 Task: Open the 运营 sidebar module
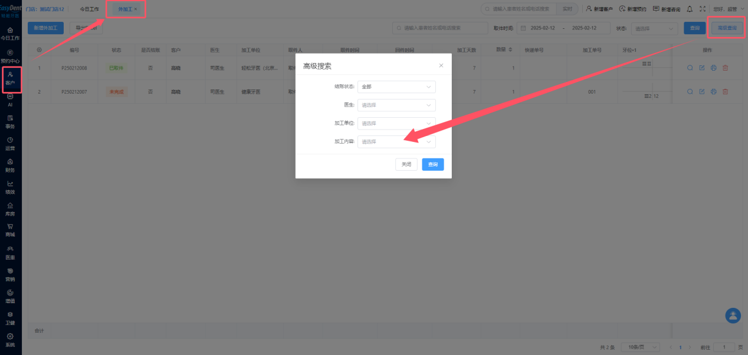click(x=10, y=144)
